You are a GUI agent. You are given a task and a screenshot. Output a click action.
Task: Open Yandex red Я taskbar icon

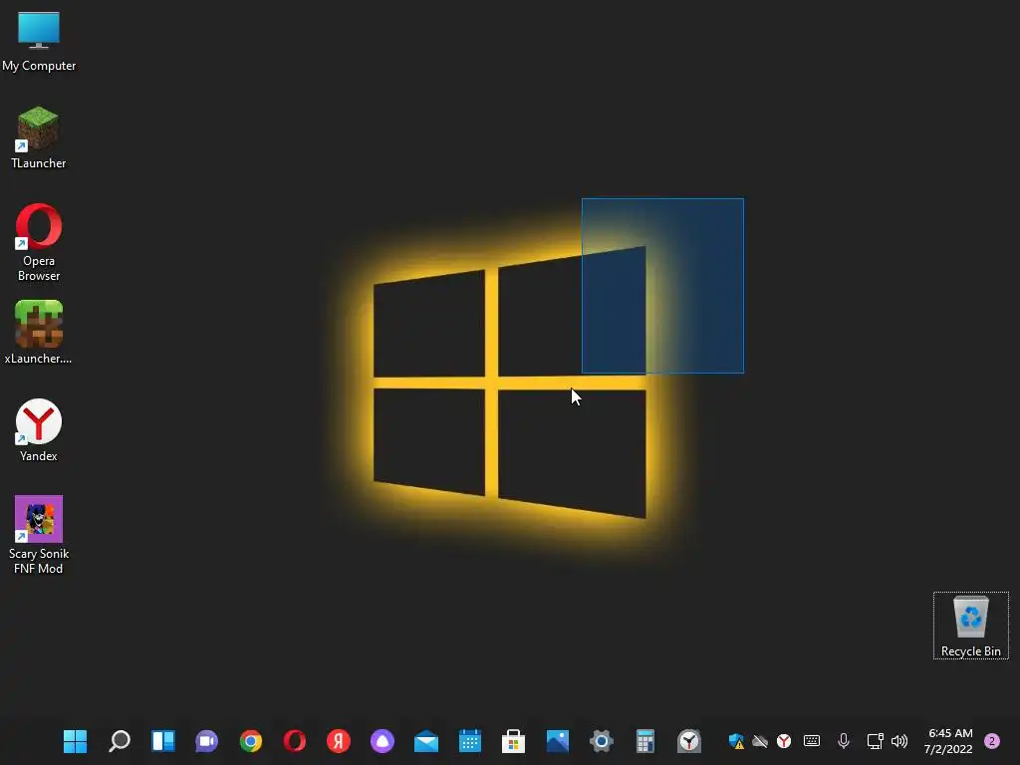339,741
